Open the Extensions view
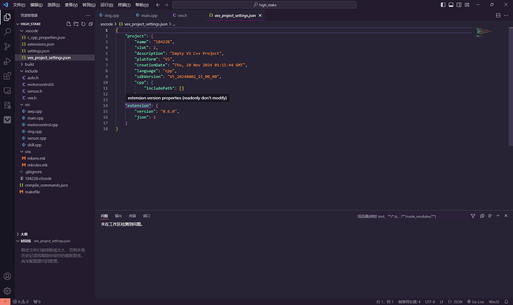 coord(7,76)
